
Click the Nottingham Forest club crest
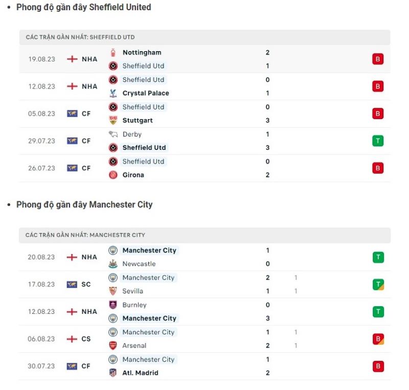(113, 53)
